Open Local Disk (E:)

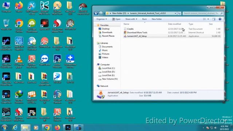(x=108, y=75)
